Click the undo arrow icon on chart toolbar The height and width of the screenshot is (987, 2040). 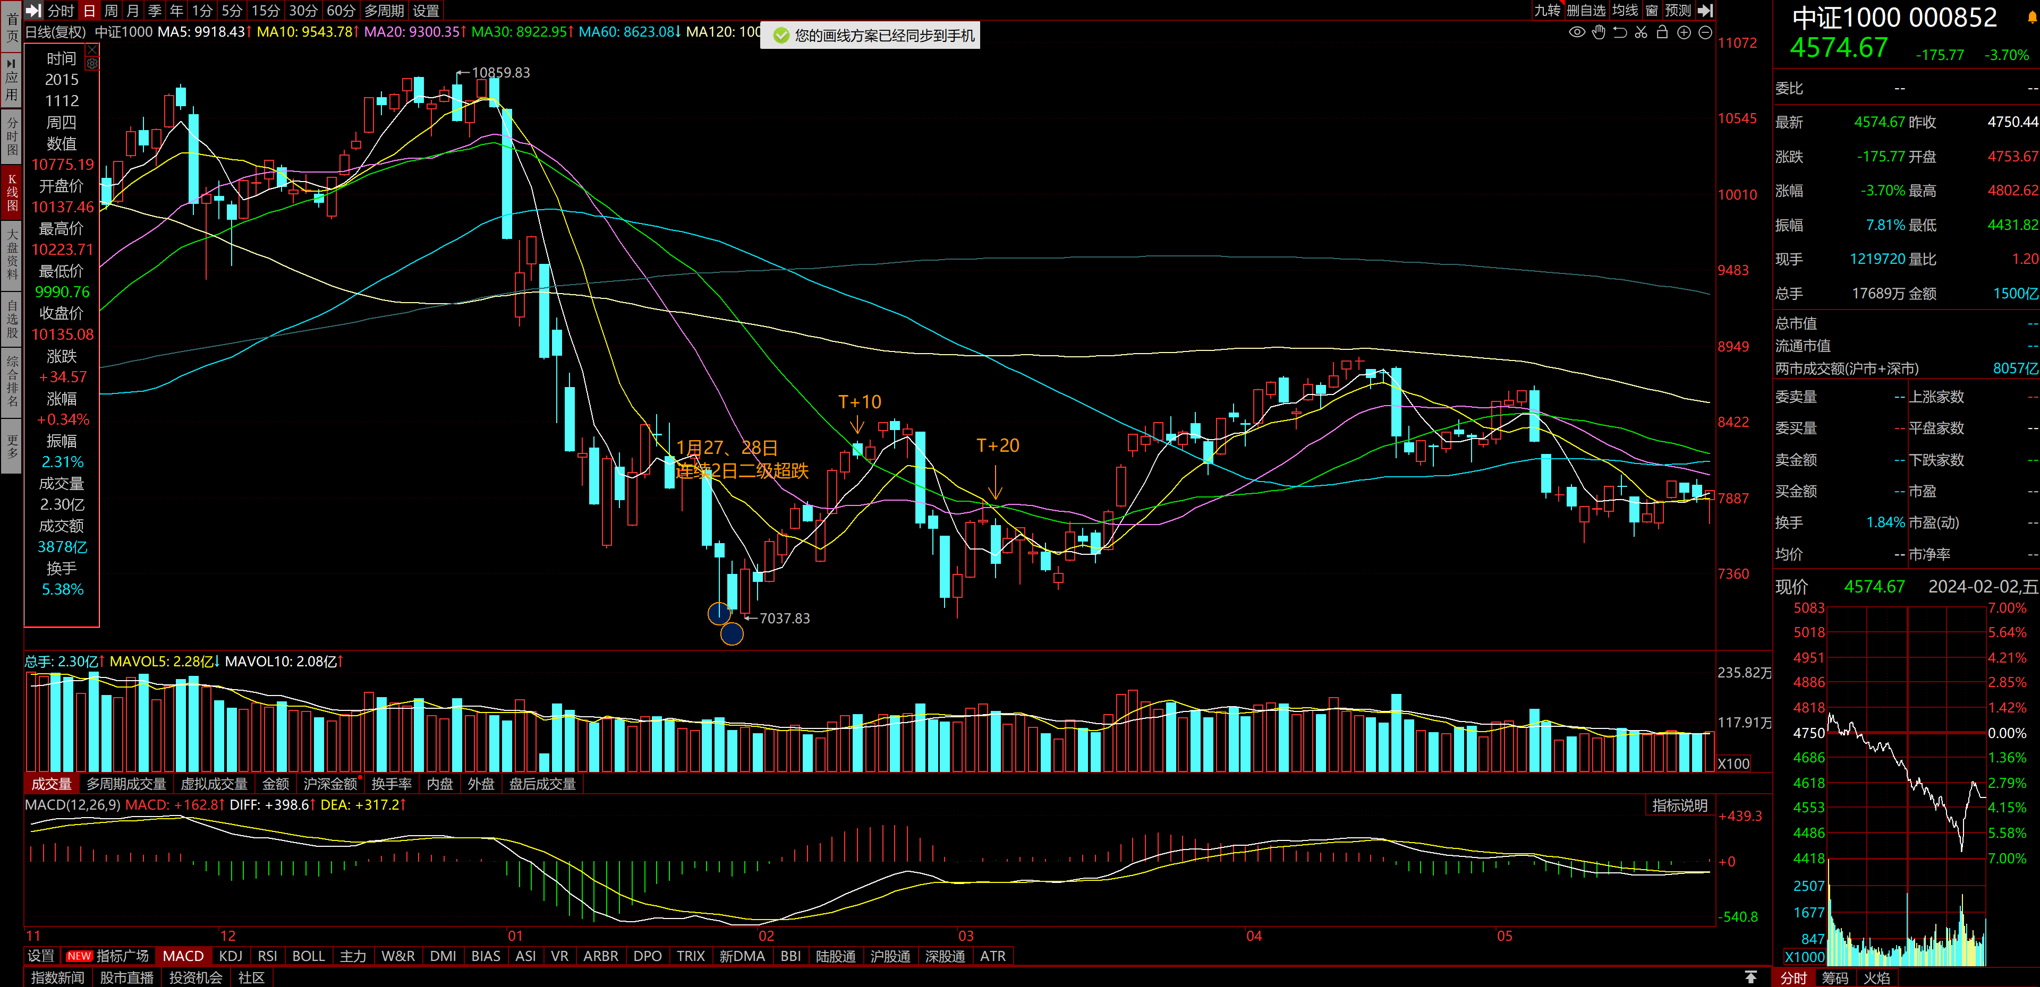point(1619,32)
